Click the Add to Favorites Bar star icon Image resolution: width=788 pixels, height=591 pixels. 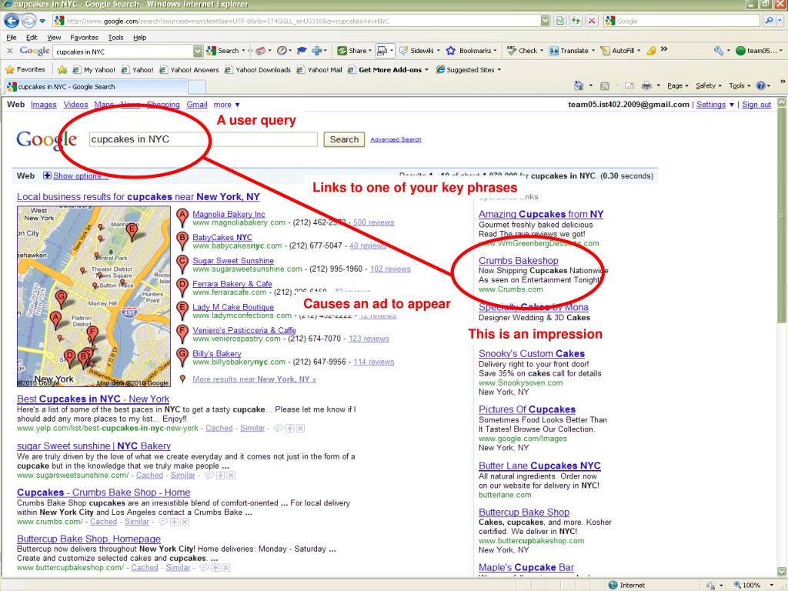pyautogui.click(x=62, y=70)
